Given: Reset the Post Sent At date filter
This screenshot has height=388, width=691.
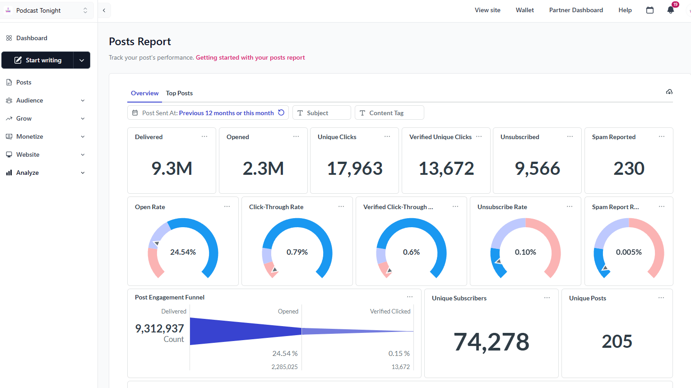Looking at the screenshot, I should click(x=281, y=112).
